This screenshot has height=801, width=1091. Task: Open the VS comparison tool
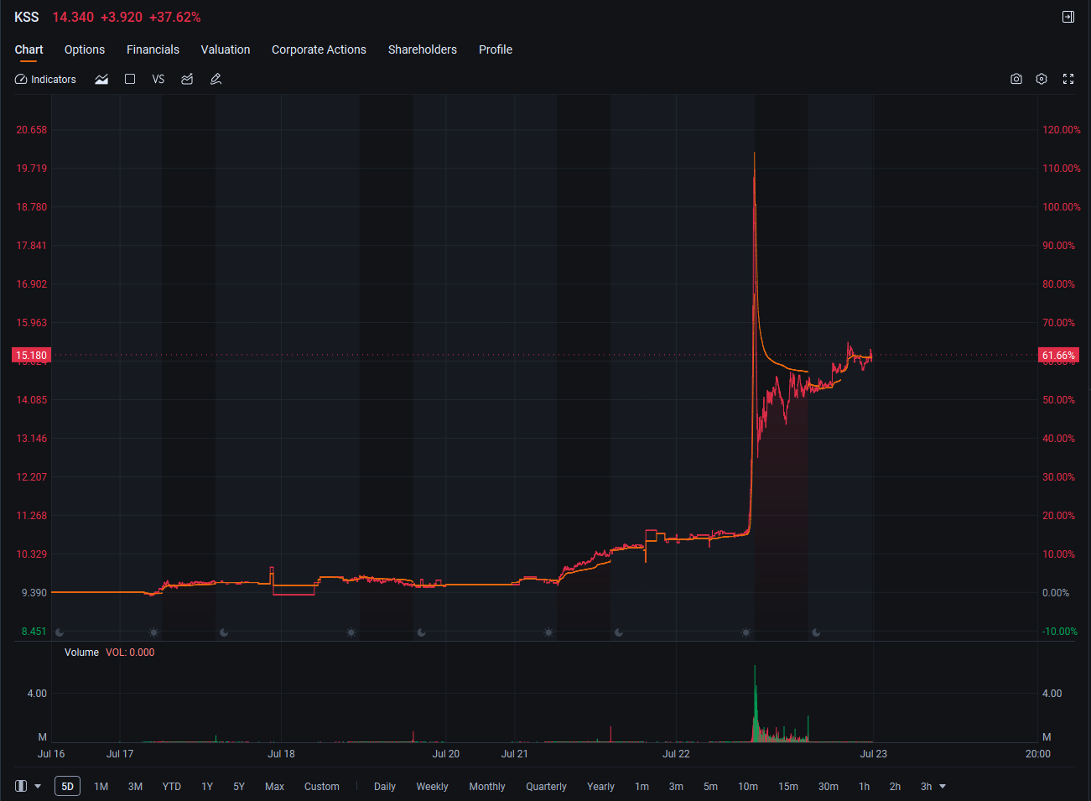tap(158, 79)
